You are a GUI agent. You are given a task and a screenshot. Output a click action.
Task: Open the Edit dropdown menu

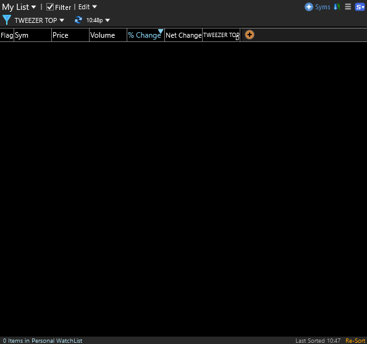click(88, 7)
